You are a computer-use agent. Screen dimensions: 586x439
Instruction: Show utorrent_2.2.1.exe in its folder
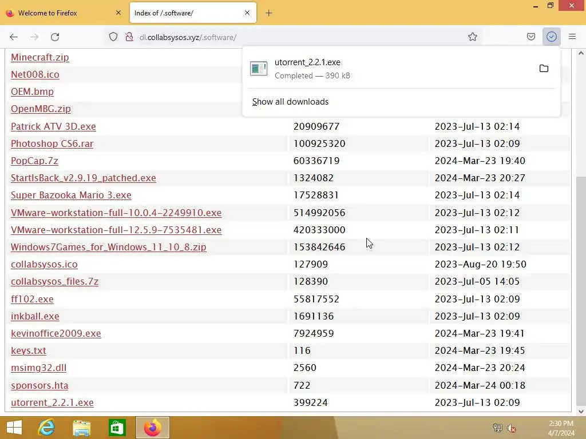click(544, 69)
